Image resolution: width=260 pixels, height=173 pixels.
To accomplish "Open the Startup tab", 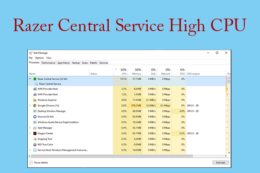I will (x=76, y=63).
